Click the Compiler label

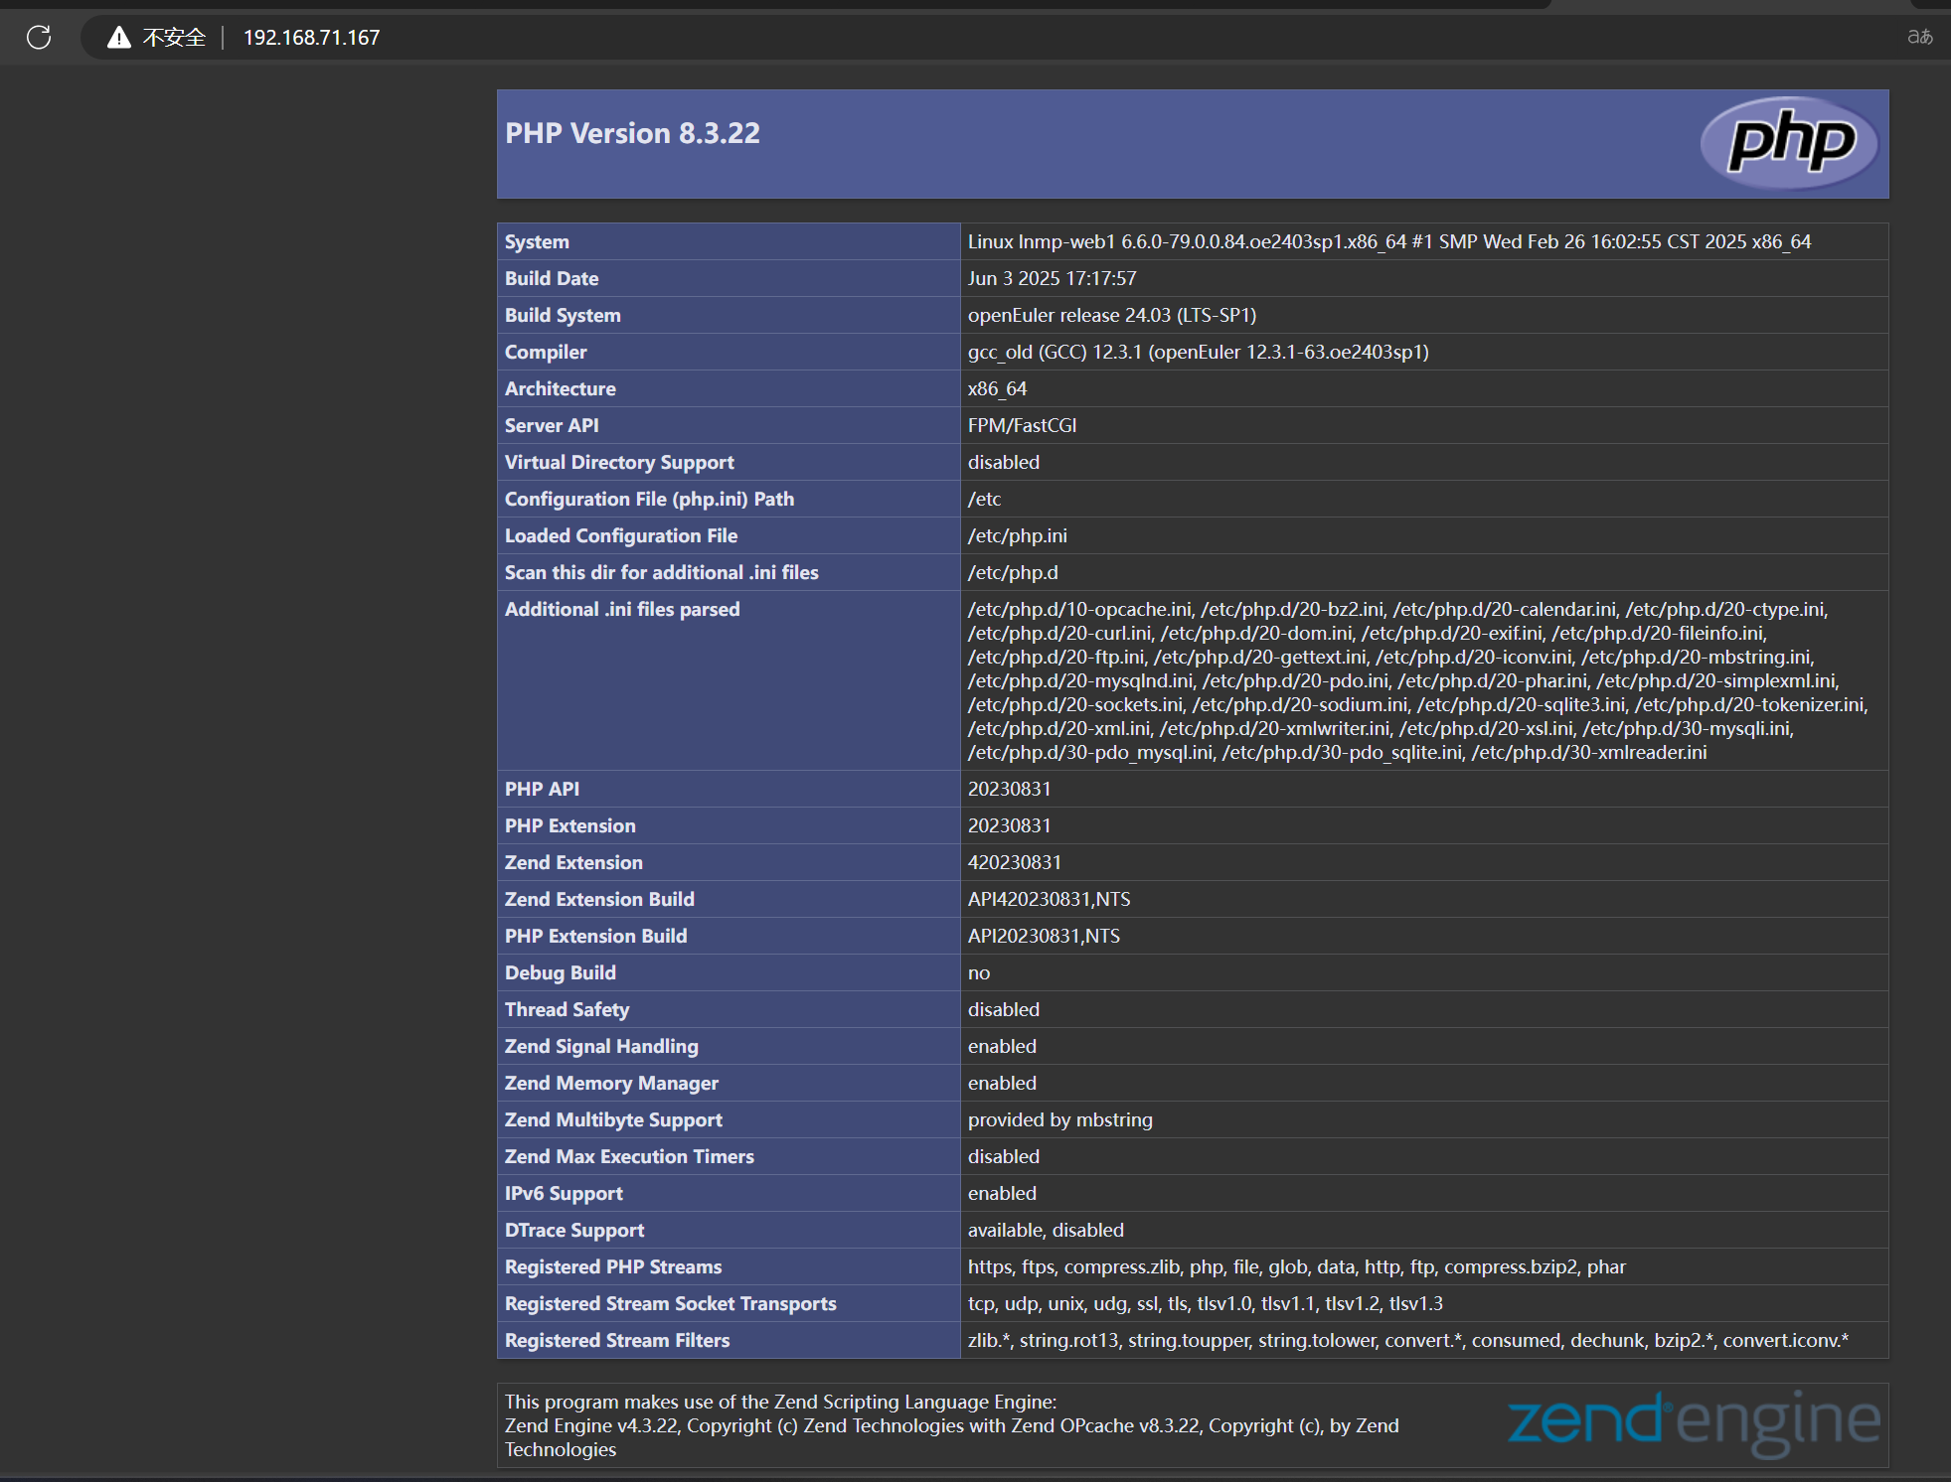tap(546, 352)
